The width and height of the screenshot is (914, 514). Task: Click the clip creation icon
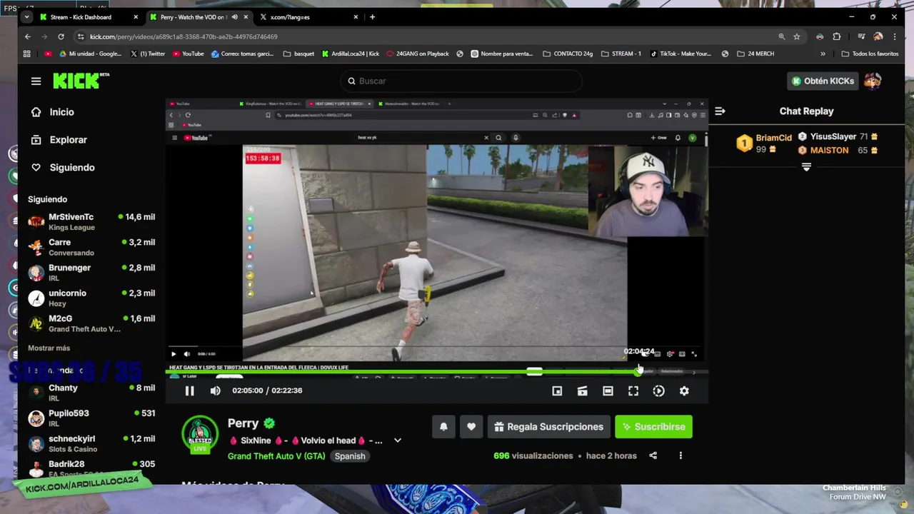583,390
